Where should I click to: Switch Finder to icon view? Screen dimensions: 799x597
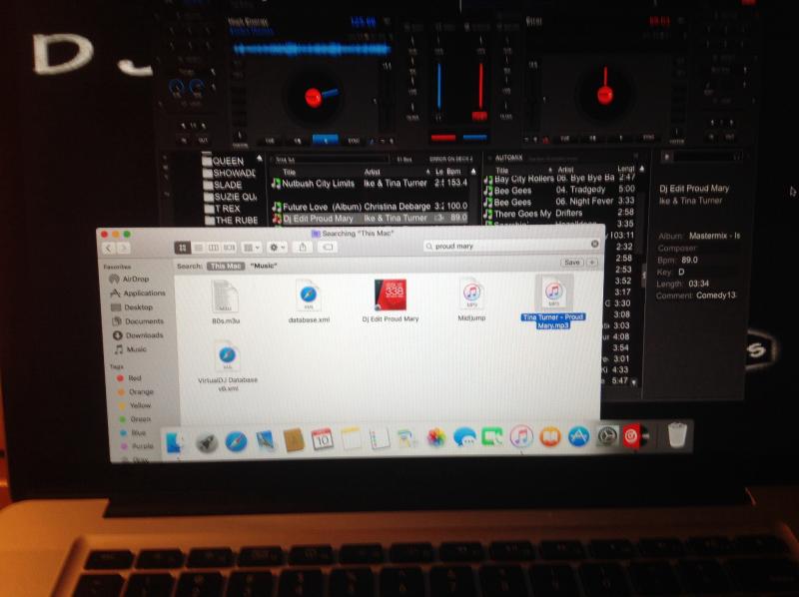[183, 248]
